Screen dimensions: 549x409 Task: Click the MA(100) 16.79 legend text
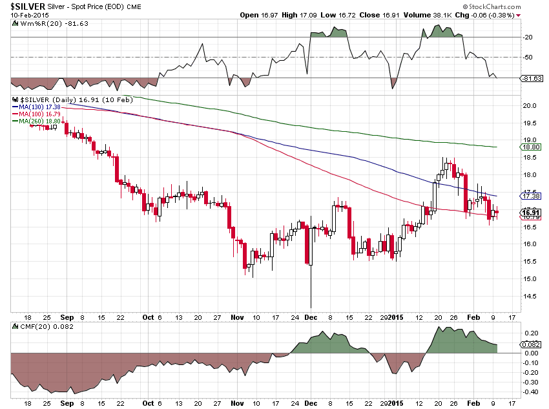click(39, 114)
